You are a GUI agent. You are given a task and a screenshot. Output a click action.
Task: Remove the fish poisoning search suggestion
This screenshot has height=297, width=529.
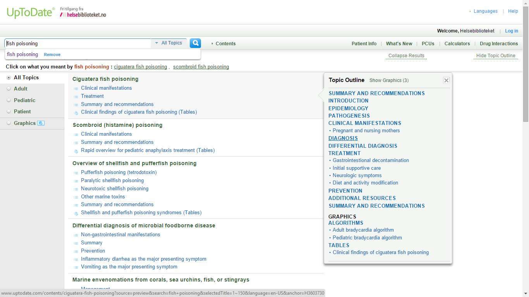tap(52, 55)
